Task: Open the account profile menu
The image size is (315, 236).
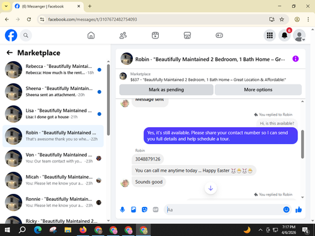Action: click(299, 35)
